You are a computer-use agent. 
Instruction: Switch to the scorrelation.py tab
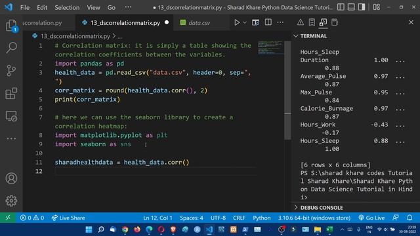coord(48,23)
